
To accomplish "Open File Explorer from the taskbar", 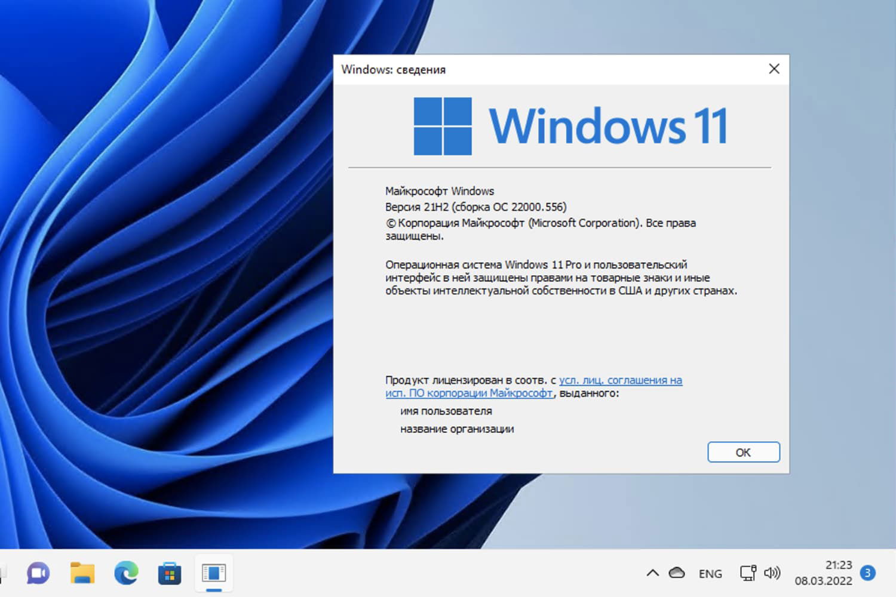I will coord(82,573).
